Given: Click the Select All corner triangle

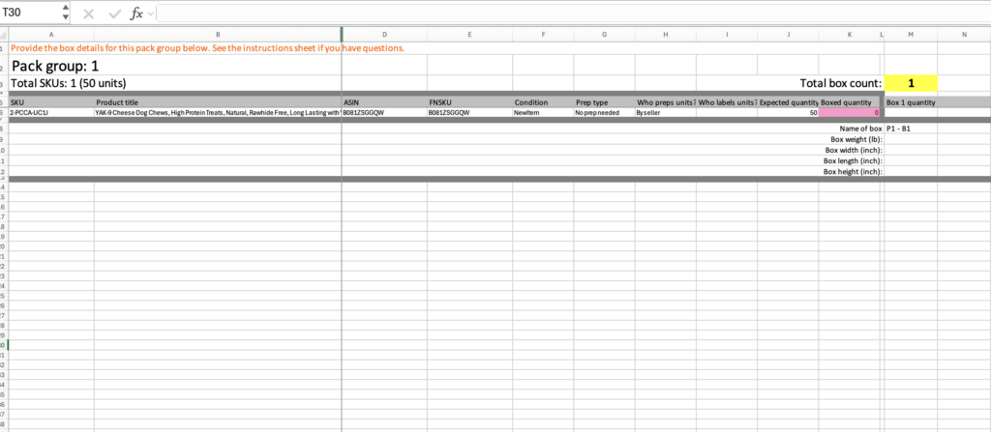Looking at the screenshot, I should tap(4, 35).
